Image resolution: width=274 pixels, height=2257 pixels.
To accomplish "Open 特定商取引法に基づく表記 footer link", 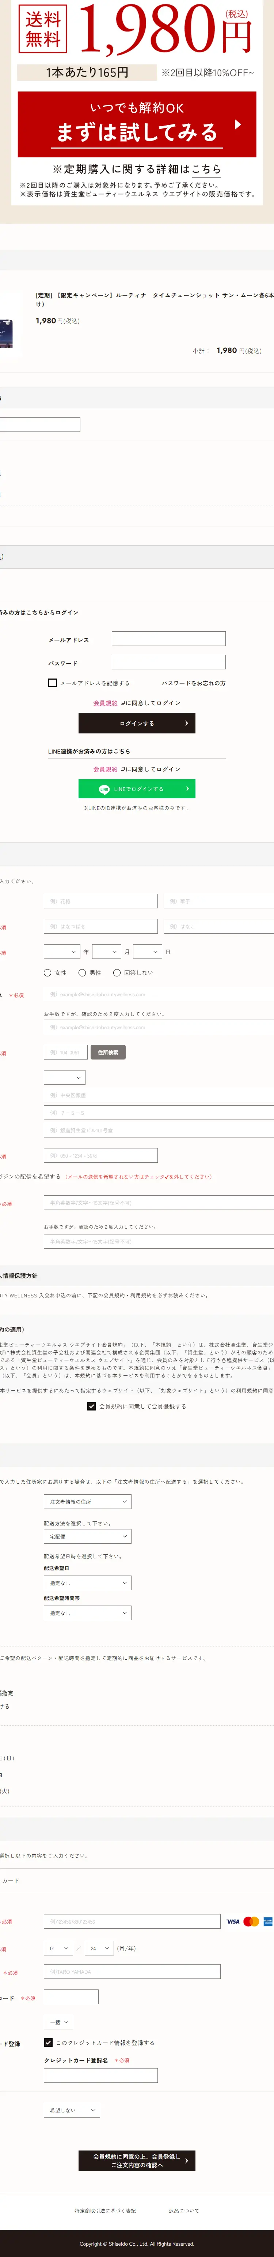I will pos(105,2211).
